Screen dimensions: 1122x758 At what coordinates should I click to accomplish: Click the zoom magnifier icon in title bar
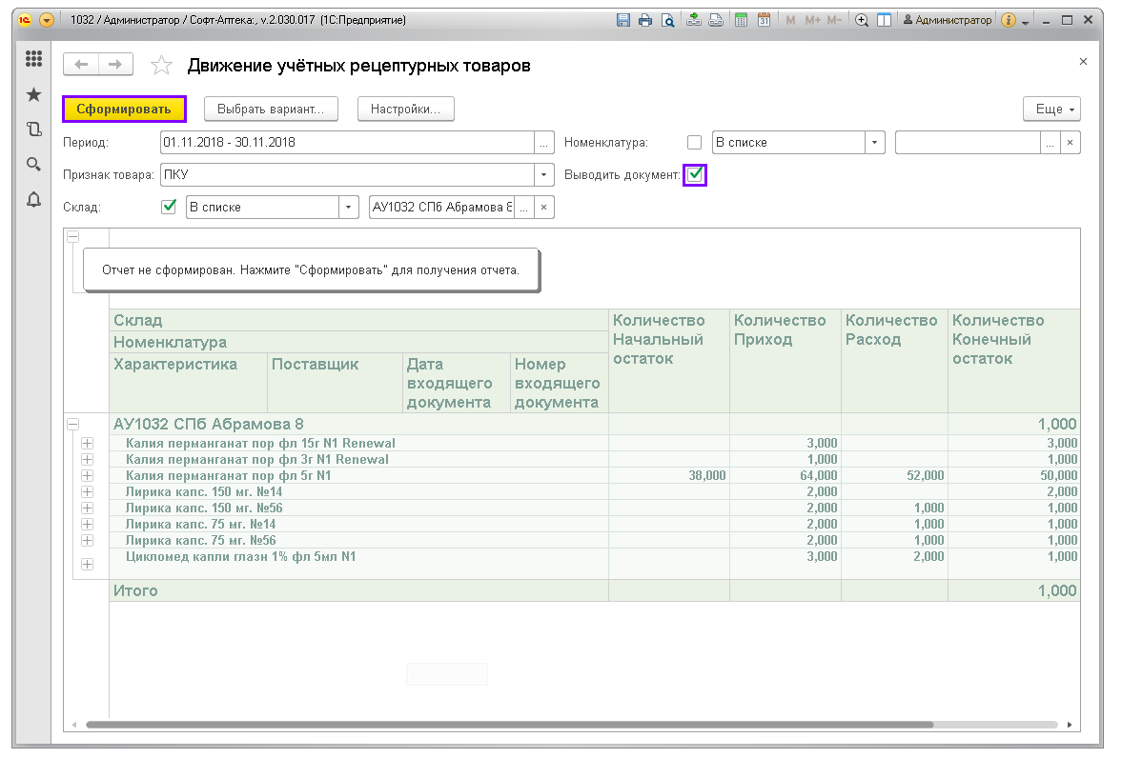pos(862,20)
